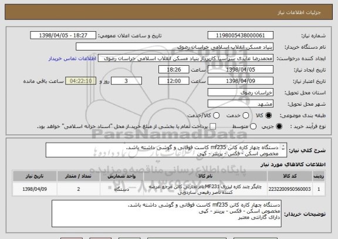This screenshot has width=338, height=239.
Task: Click the شهر محل تحویل field showing مشهد
Action: (x=241, y=104)
